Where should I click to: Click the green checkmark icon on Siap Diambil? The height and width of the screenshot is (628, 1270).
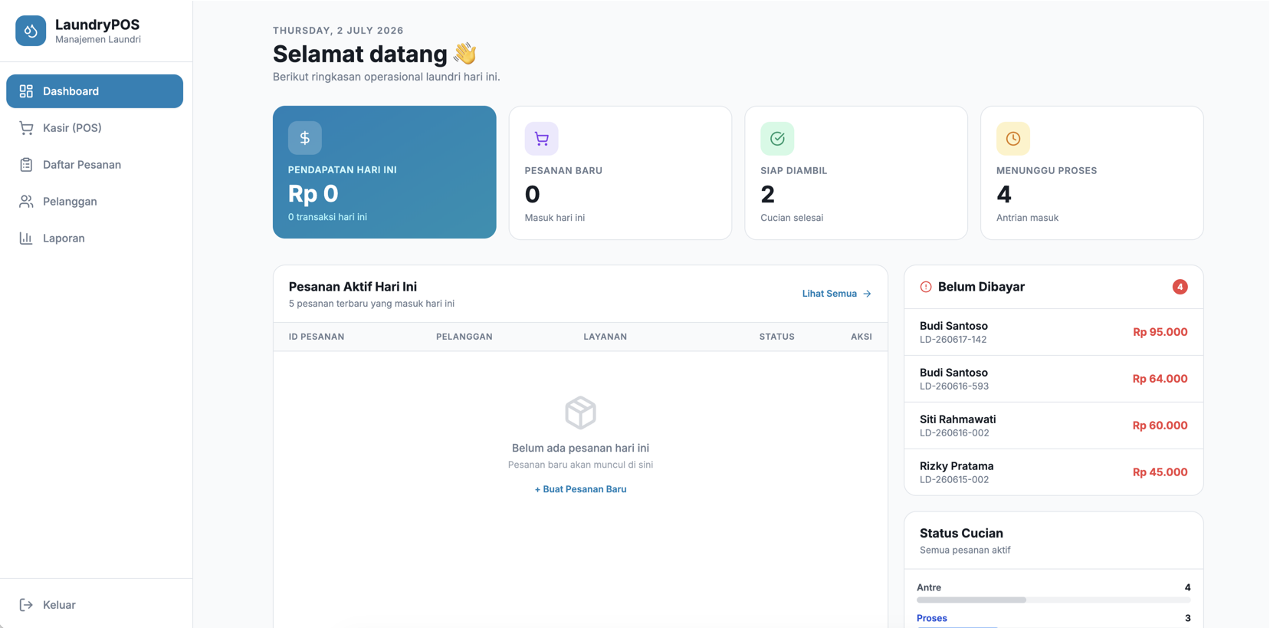777,139
